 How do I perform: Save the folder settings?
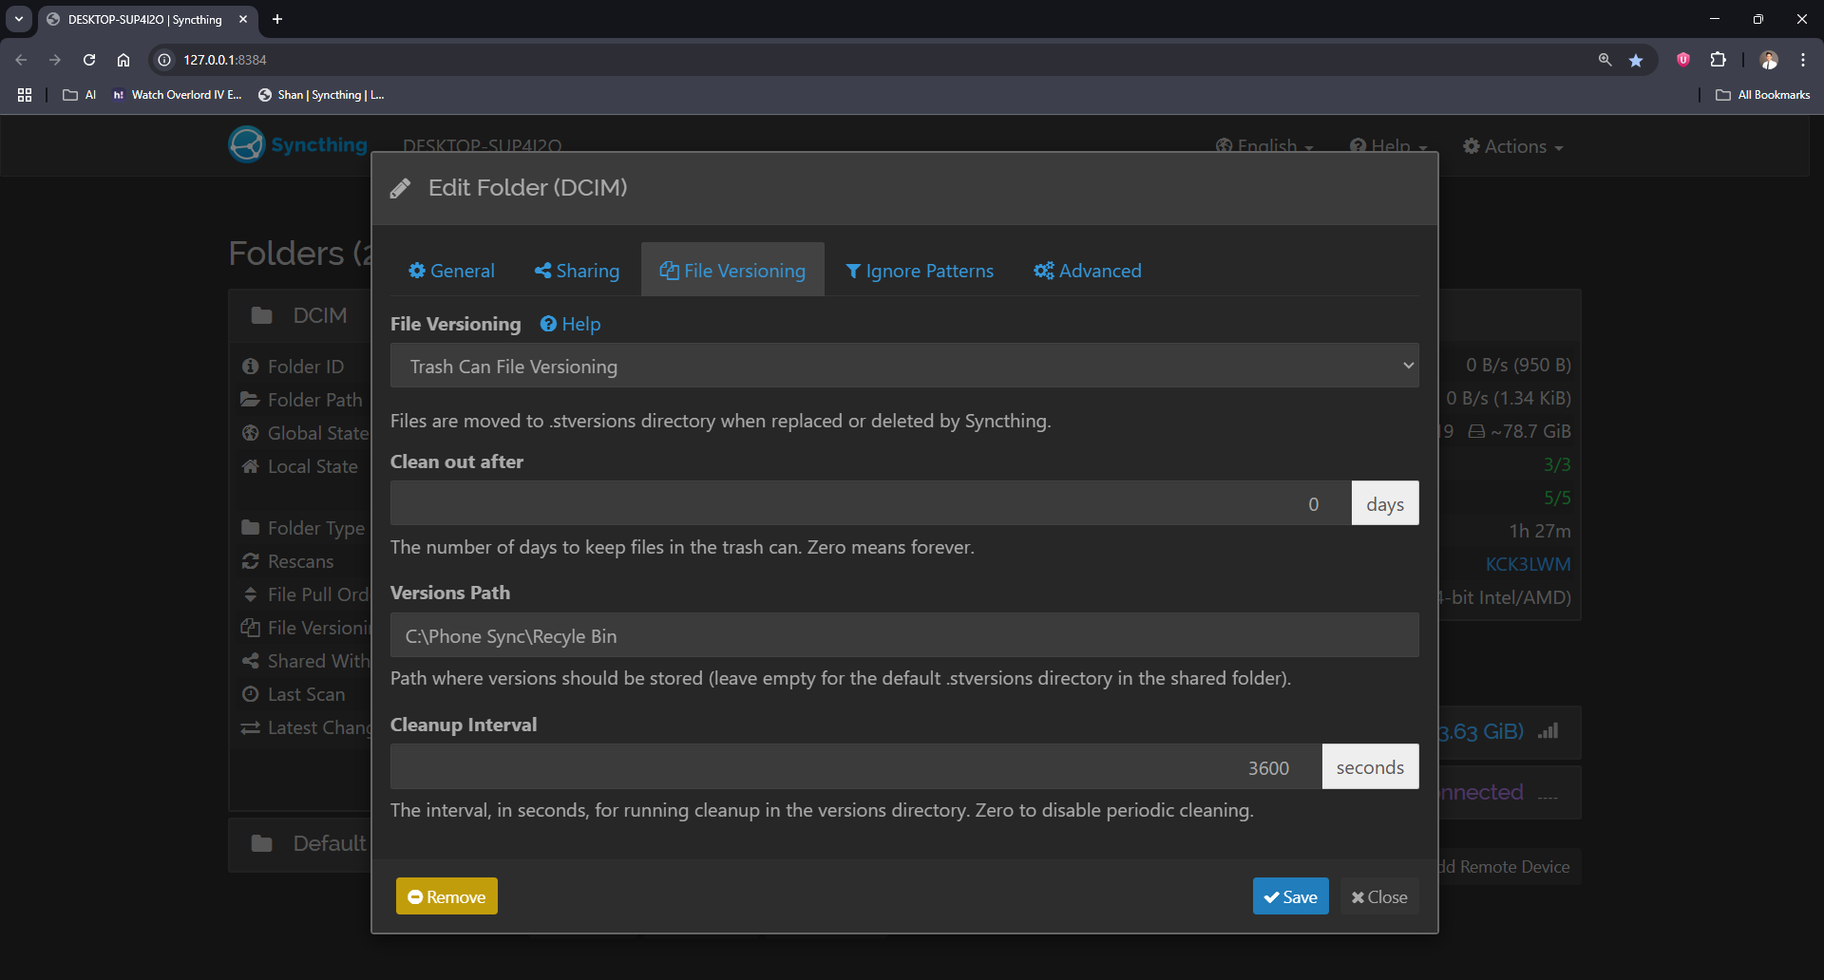click(x=1290, y=896)
